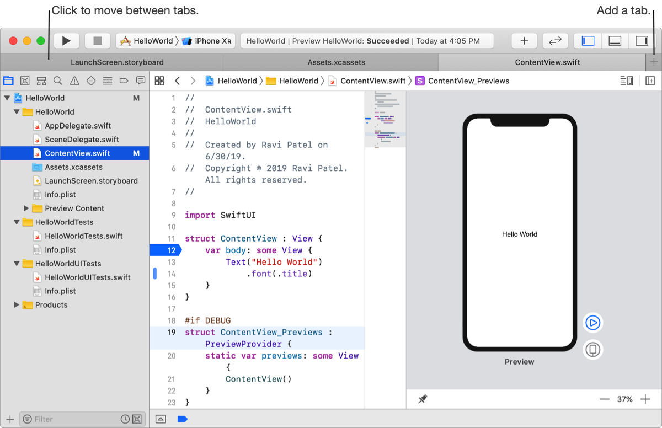Open AppDelegate.swift in the navigator
This screenshot has height=428, width=662.
pos(78,126)
